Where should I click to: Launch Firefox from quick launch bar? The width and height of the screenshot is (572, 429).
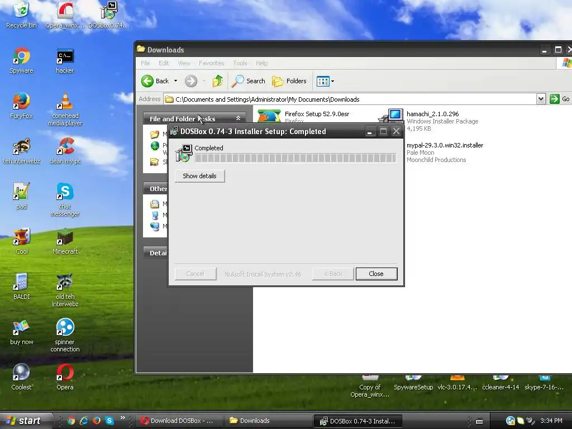97,421
